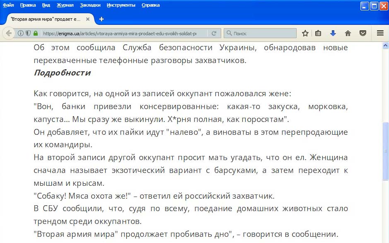Viewport: 389px width, 243px height.
Task: Maximize the browser window
Action: [374, 6]
